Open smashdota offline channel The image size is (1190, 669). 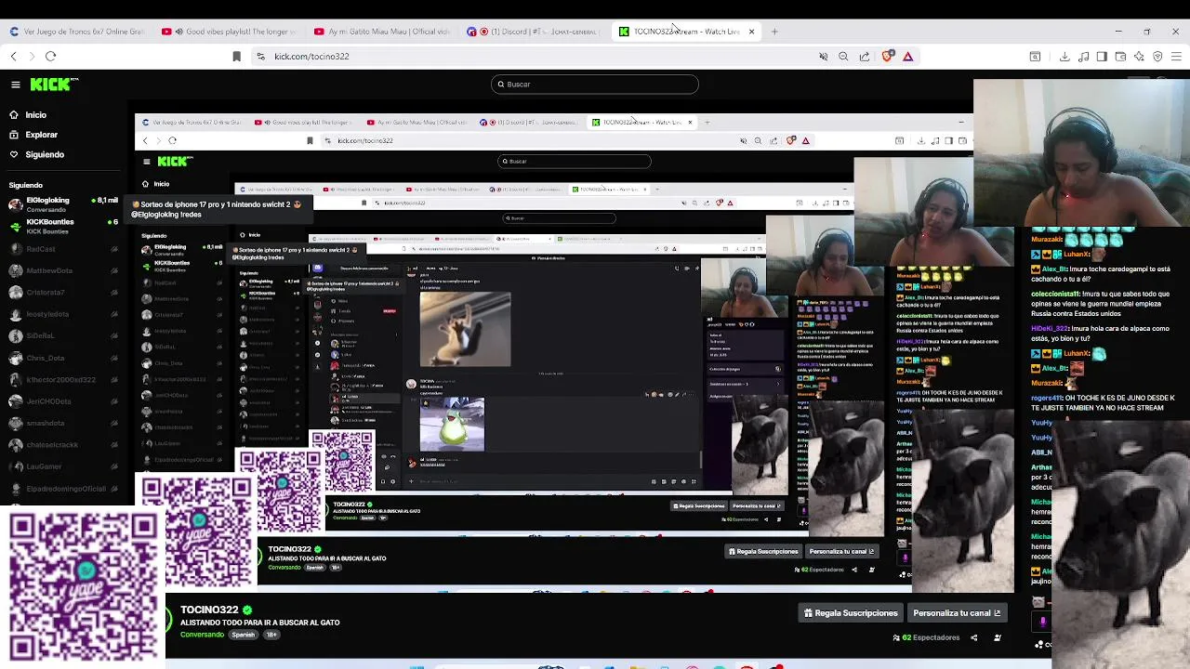pos(61,423)
